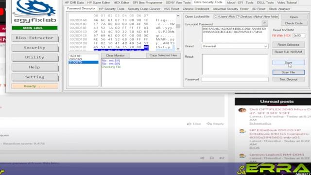Click the Clear Monitor button
311x175 pixels.
115,55
